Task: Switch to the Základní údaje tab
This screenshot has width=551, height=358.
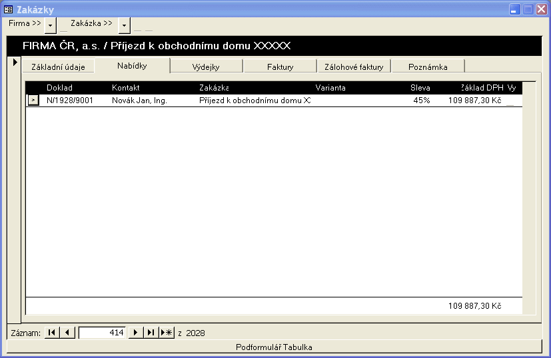Action: 59,67
